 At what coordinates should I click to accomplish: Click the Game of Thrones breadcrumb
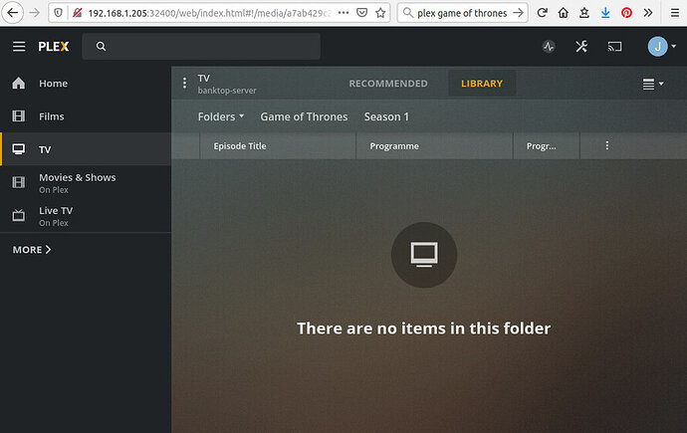coord(304,116)
